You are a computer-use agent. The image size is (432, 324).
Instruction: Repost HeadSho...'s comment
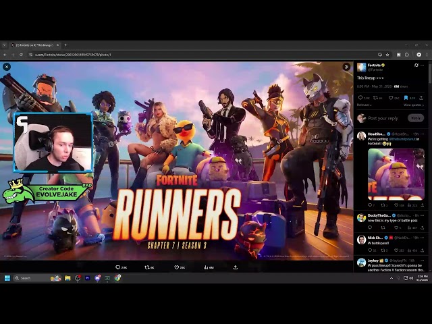tap(383, 205)
